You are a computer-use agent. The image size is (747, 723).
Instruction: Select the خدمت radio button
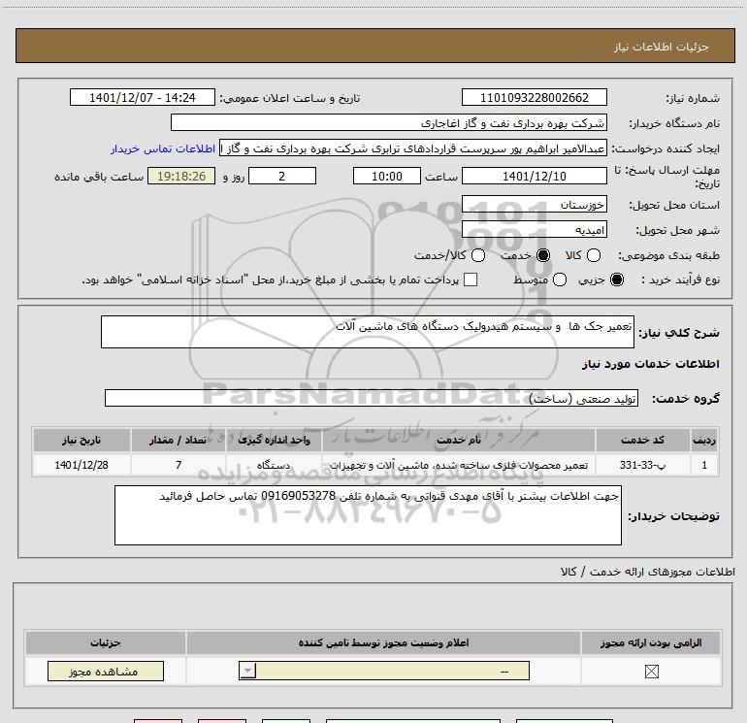[x=543, y=255]
